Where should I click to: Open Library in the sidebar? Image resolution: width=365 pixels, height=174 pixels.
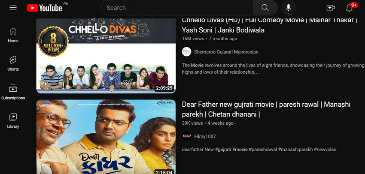pos(13,121)
